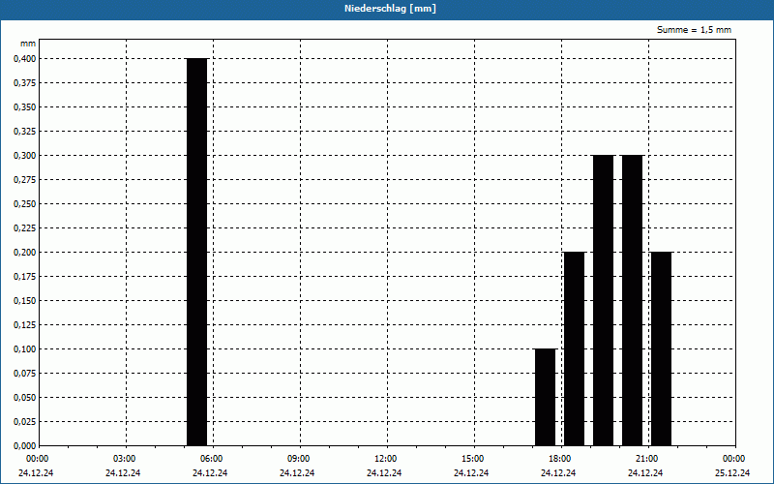774x484 pixels.
Task: Click the 21:00 time label
Action: [x=646, y=459]
